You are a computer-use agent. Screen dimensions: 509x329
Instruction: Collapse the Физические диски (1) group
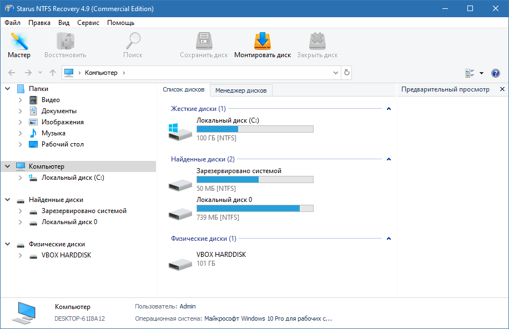coord(389,239)
